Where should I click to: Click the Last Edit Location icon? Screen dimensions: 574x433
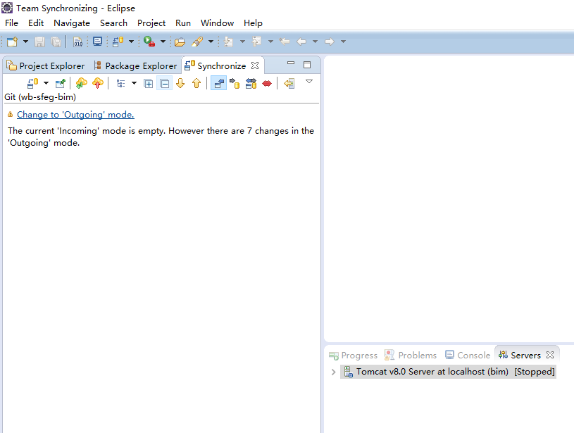[x=285, y=42]
